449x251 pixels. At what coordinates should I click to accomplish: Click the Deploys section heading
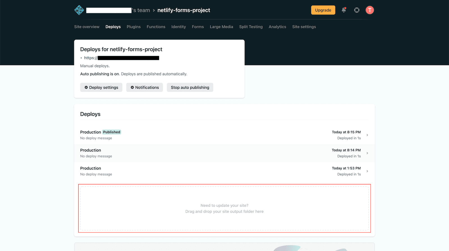point(90,114)
